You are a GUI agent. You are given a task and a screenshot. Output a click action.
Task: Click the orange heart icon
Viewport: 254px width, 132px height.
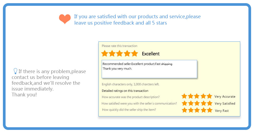65,19
